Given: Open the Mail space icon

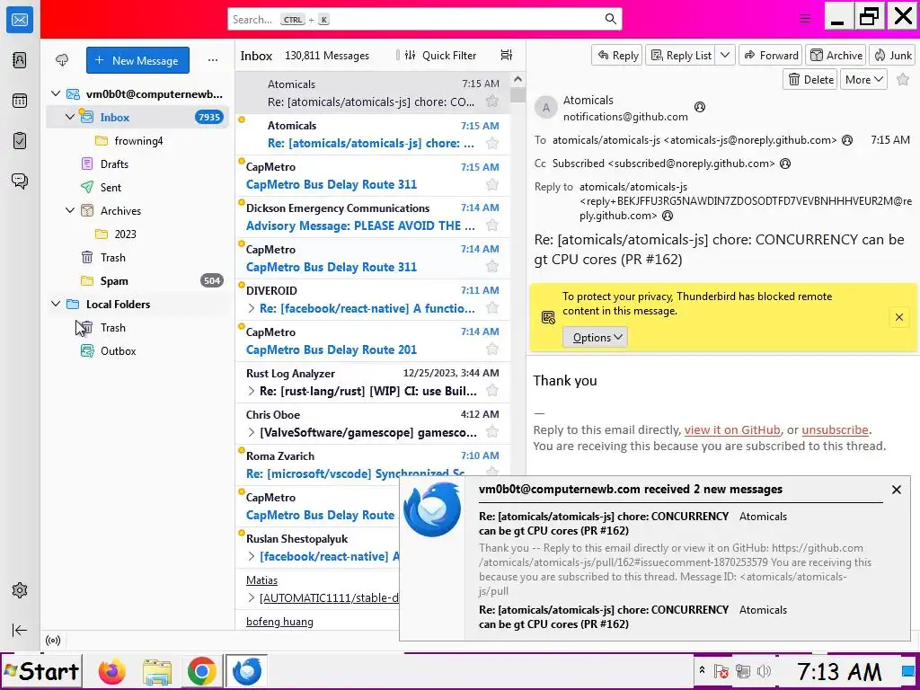Looking at the screenshot, I should point(20,20).
